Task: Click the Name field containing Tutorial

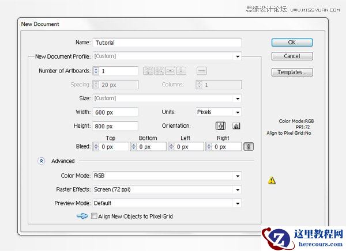Action: coord(167,43)
